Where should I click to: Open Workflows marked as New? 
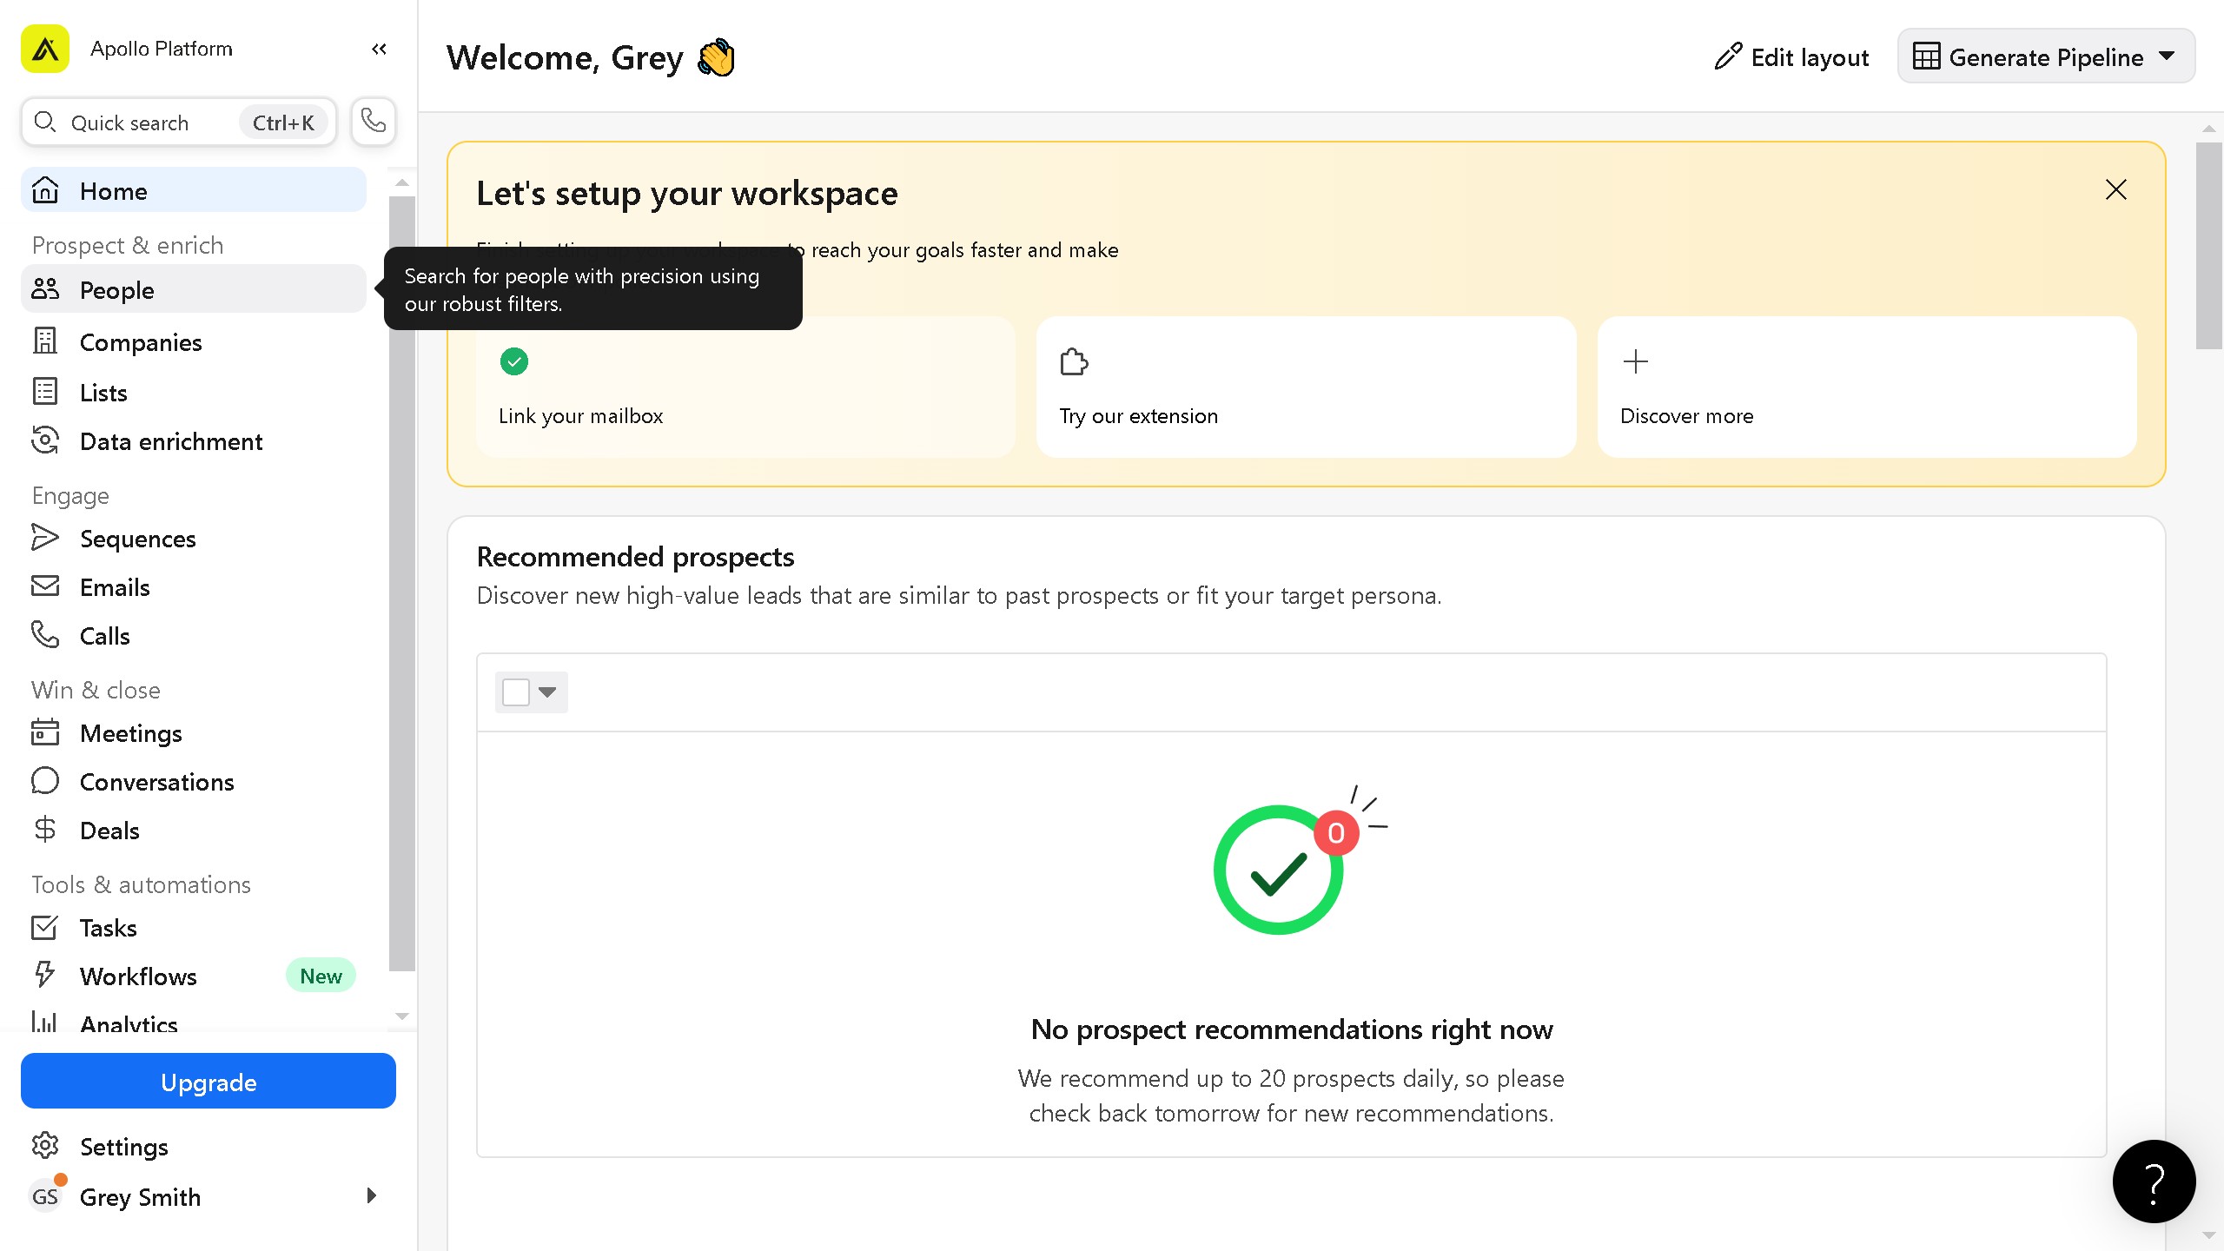point(138,976)
